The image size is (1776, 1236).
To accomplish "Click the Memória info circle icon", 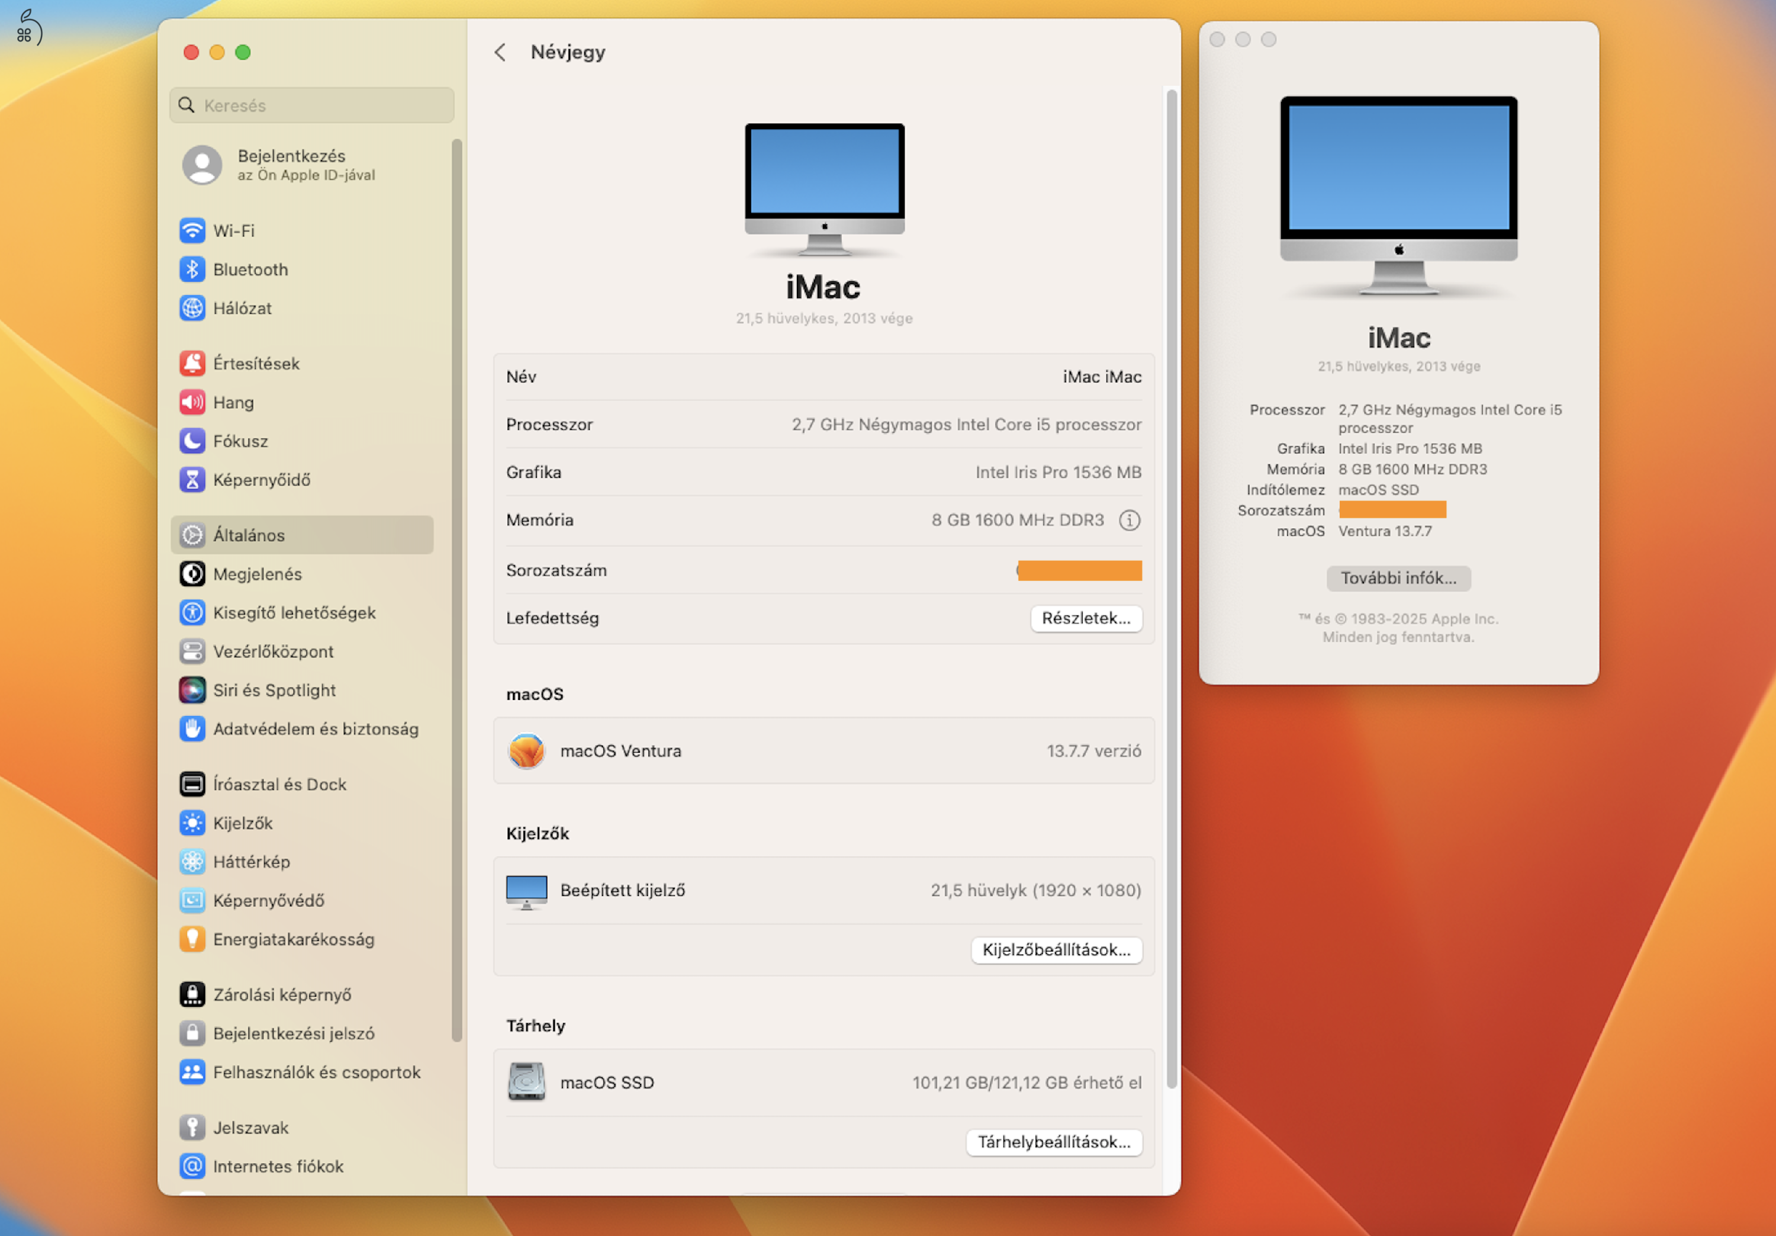I will 1130,520.
